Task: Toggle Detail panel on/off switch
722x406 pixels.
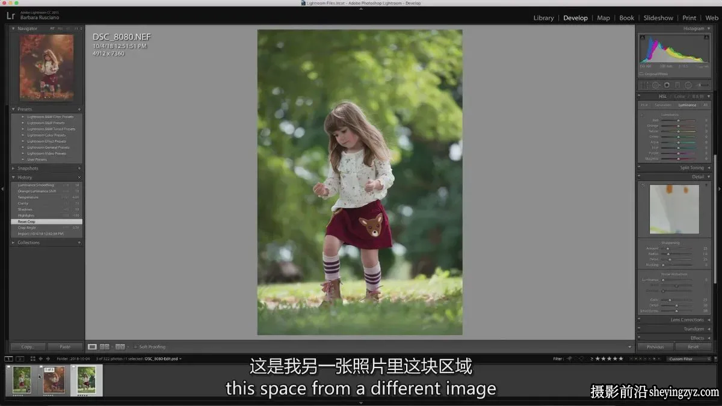Action: click(x=639, y=177)
